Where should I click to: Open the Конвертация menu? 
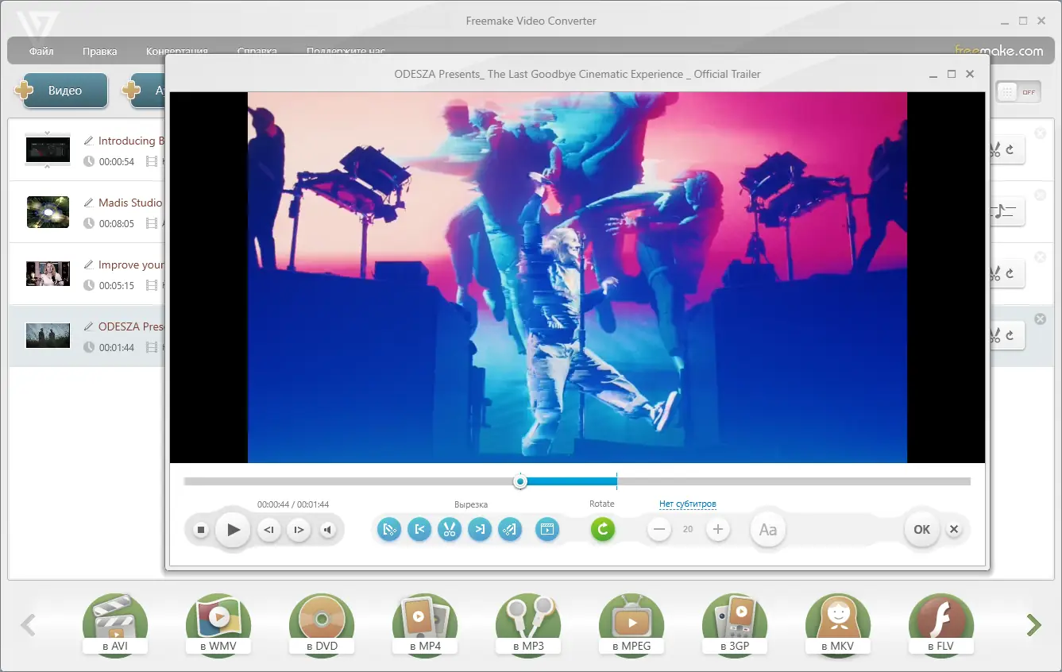tap(177, 51)
